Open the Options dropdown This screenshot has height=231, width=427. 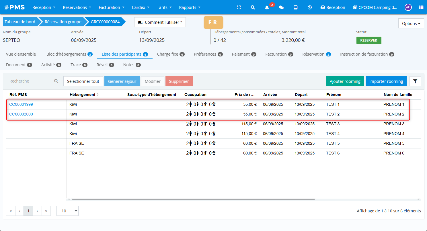click(x=411, y=24)
